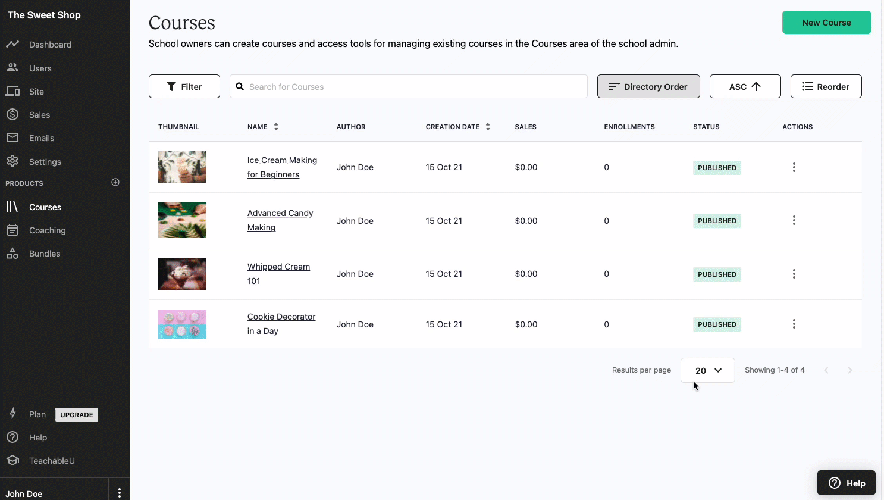
Task: Go to Bundles in the sidebar
Action: pos(45,254)
